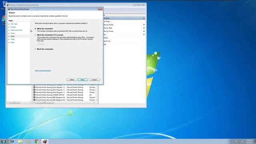Expand the Filter by State submenu arrow

(x=144, y=28)
